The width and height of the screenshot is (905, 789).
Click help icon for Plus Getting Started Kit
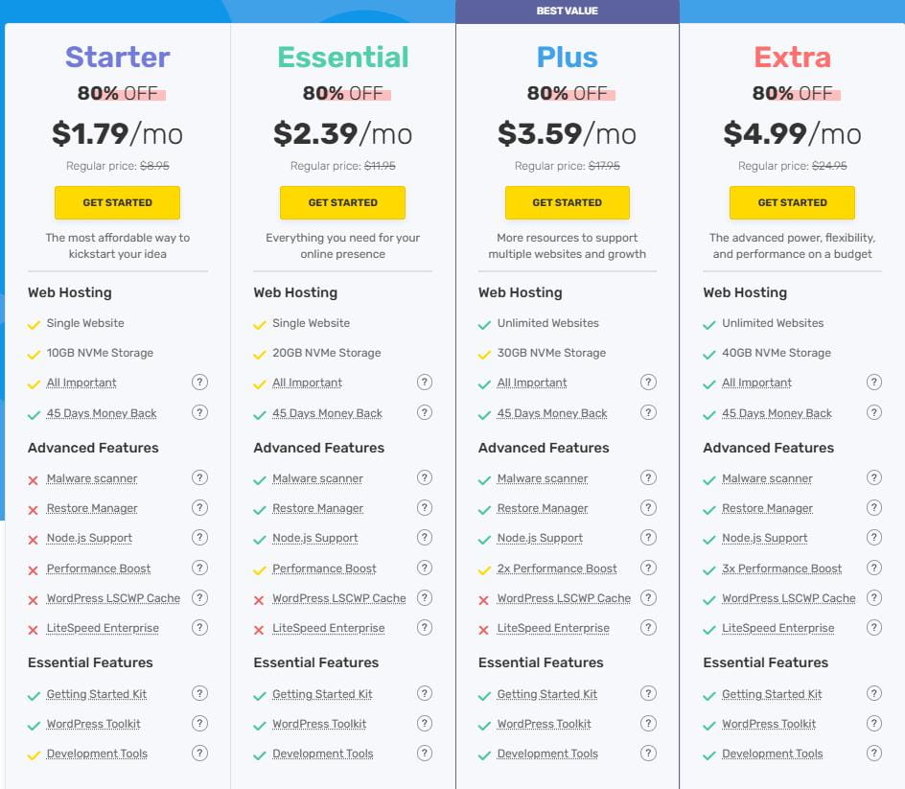tap(649, 693)
